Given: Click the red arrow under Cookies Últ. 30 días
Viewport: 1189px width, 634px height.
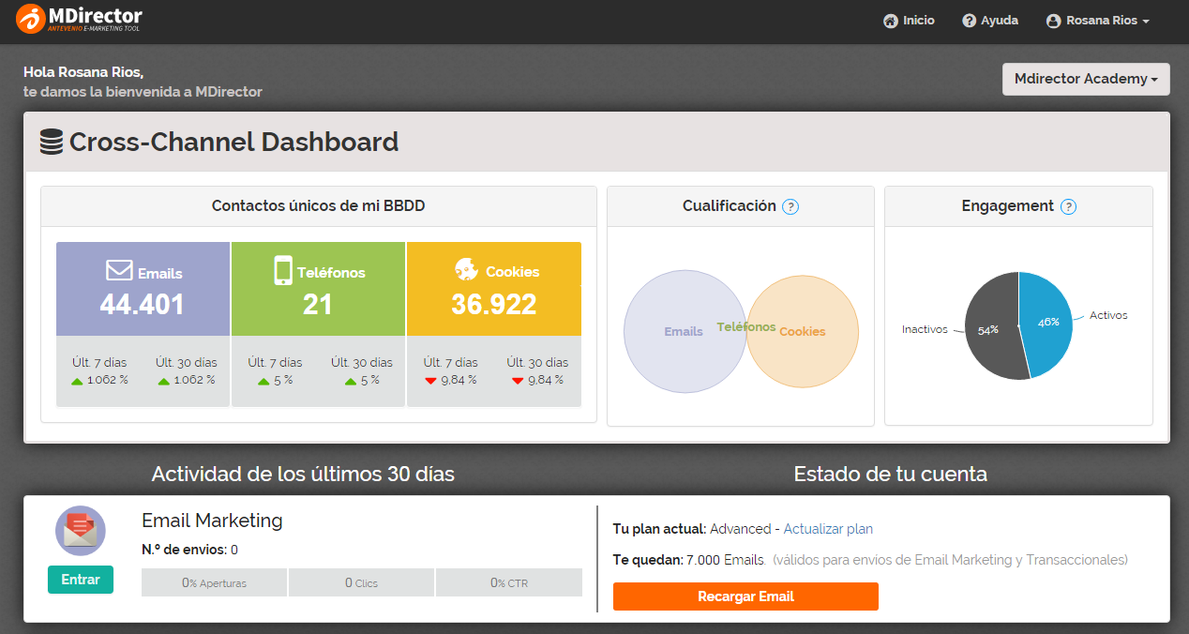Looking at the screenshot, I should 518,381.
